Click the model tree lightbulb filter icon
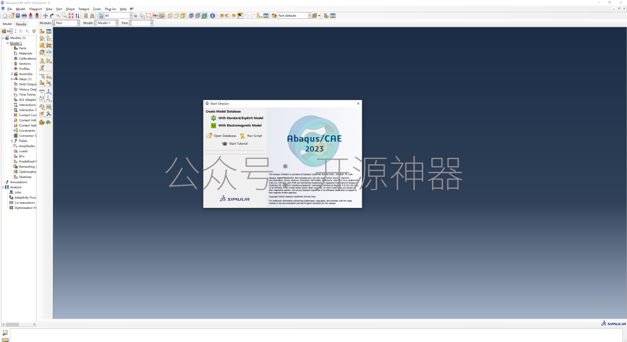The height and width of the screenshot is (342, 627). (x=34, y=31)
